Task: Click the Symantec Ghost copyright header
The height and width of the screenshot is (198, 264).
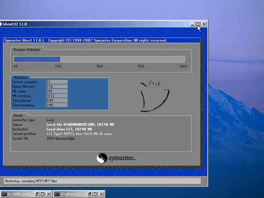Action: 102,40
